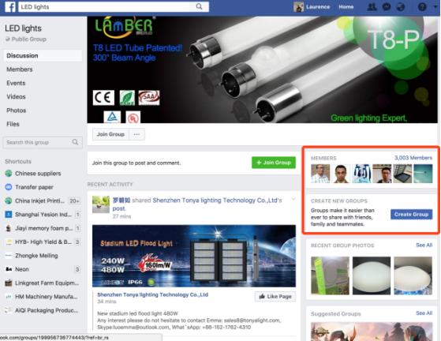Viewport: 441px width, 341px height.
Task: Open HM Machinery Manufa... shortcut
Action: 47,297
